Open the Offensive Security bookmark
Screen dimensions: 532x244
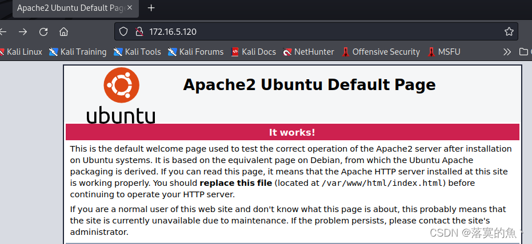point(381,52)
